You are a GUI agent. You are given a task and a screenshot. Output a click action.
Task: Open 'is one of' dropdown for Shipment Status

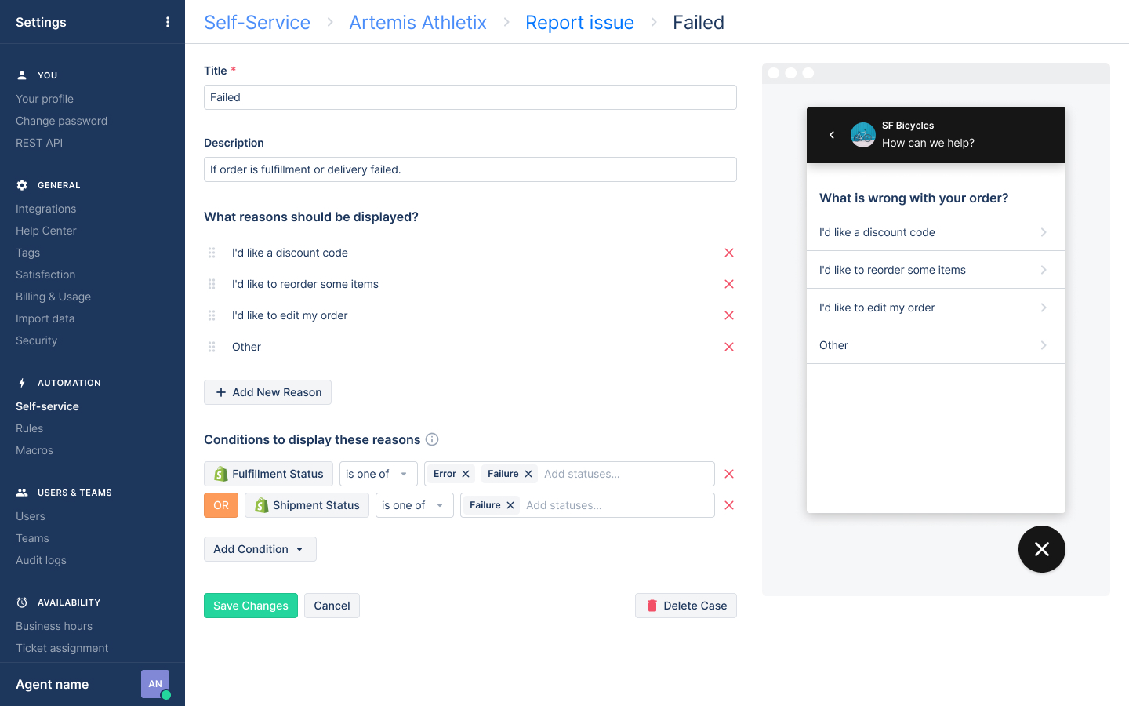[415, 505]
